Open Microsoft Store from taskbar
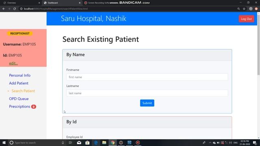The width and height of the screenshot is (260, 146). [87, 142]
